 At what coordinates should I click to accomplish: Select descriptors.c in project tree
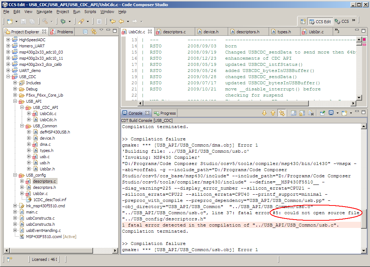45,181
